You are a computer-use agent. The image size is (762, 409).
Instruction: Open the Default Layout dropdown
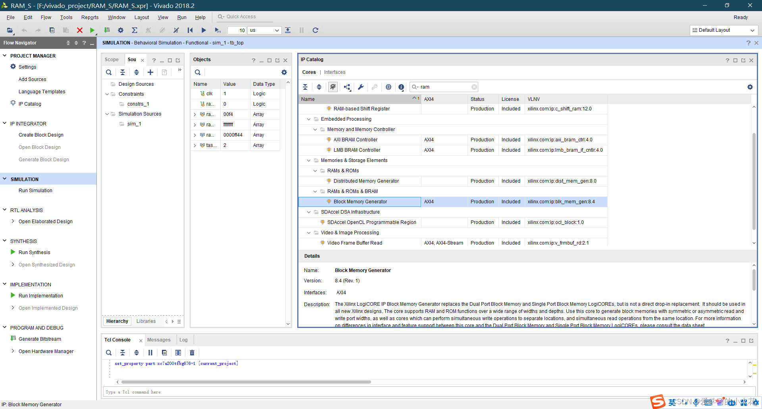[724, 30]
